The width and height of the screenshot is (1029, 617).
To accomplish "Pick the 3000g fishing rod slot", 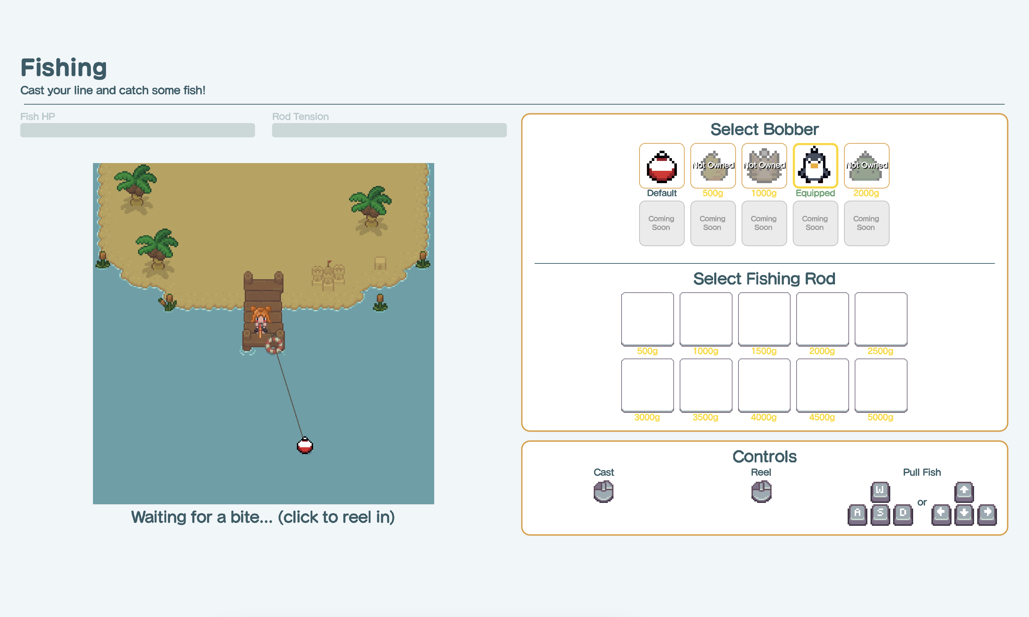I will click(647, 385).
